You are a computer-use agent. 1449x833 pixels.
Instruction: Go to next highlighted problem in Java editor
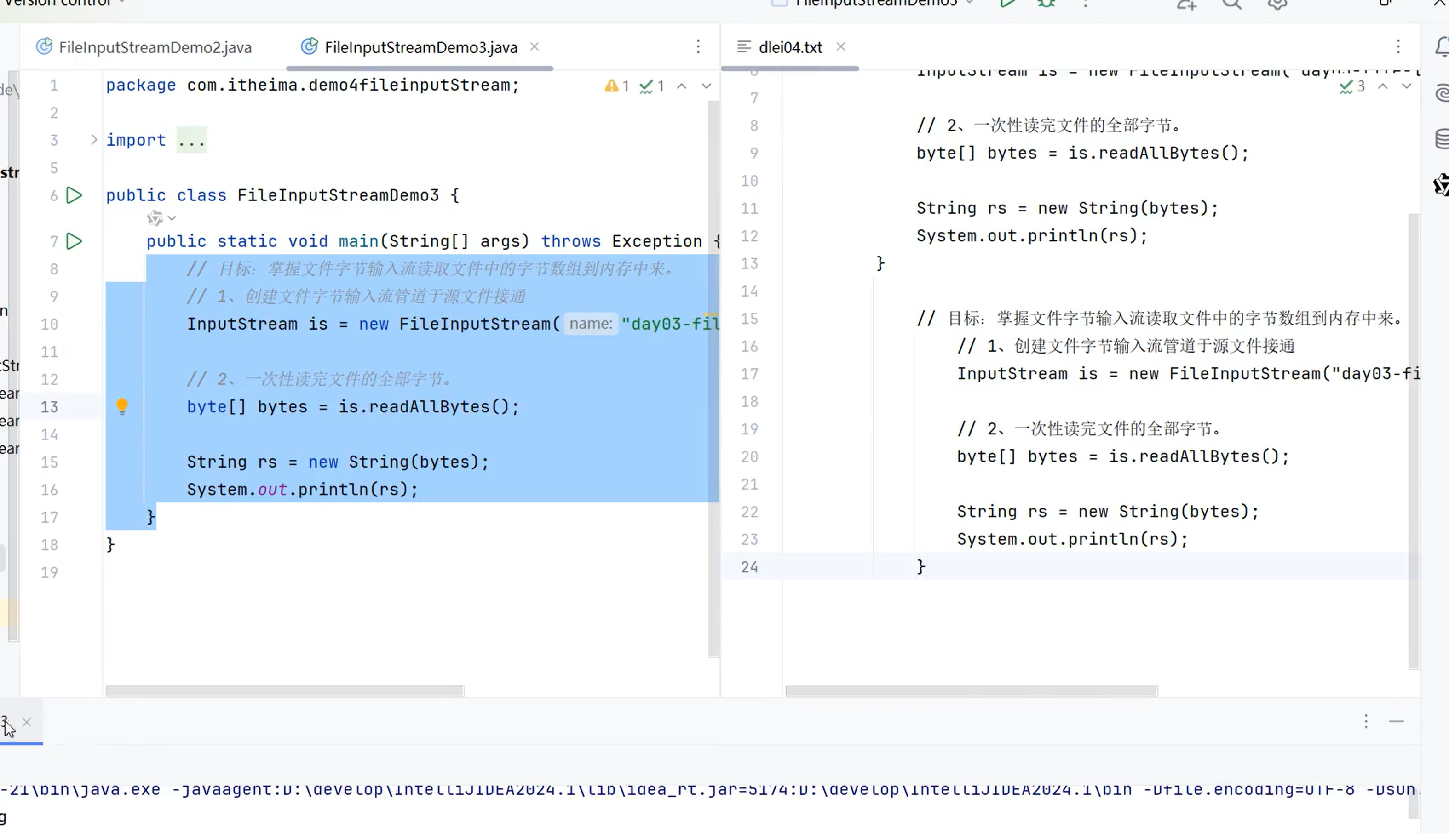pyautogui.click(x=707, y=86)
